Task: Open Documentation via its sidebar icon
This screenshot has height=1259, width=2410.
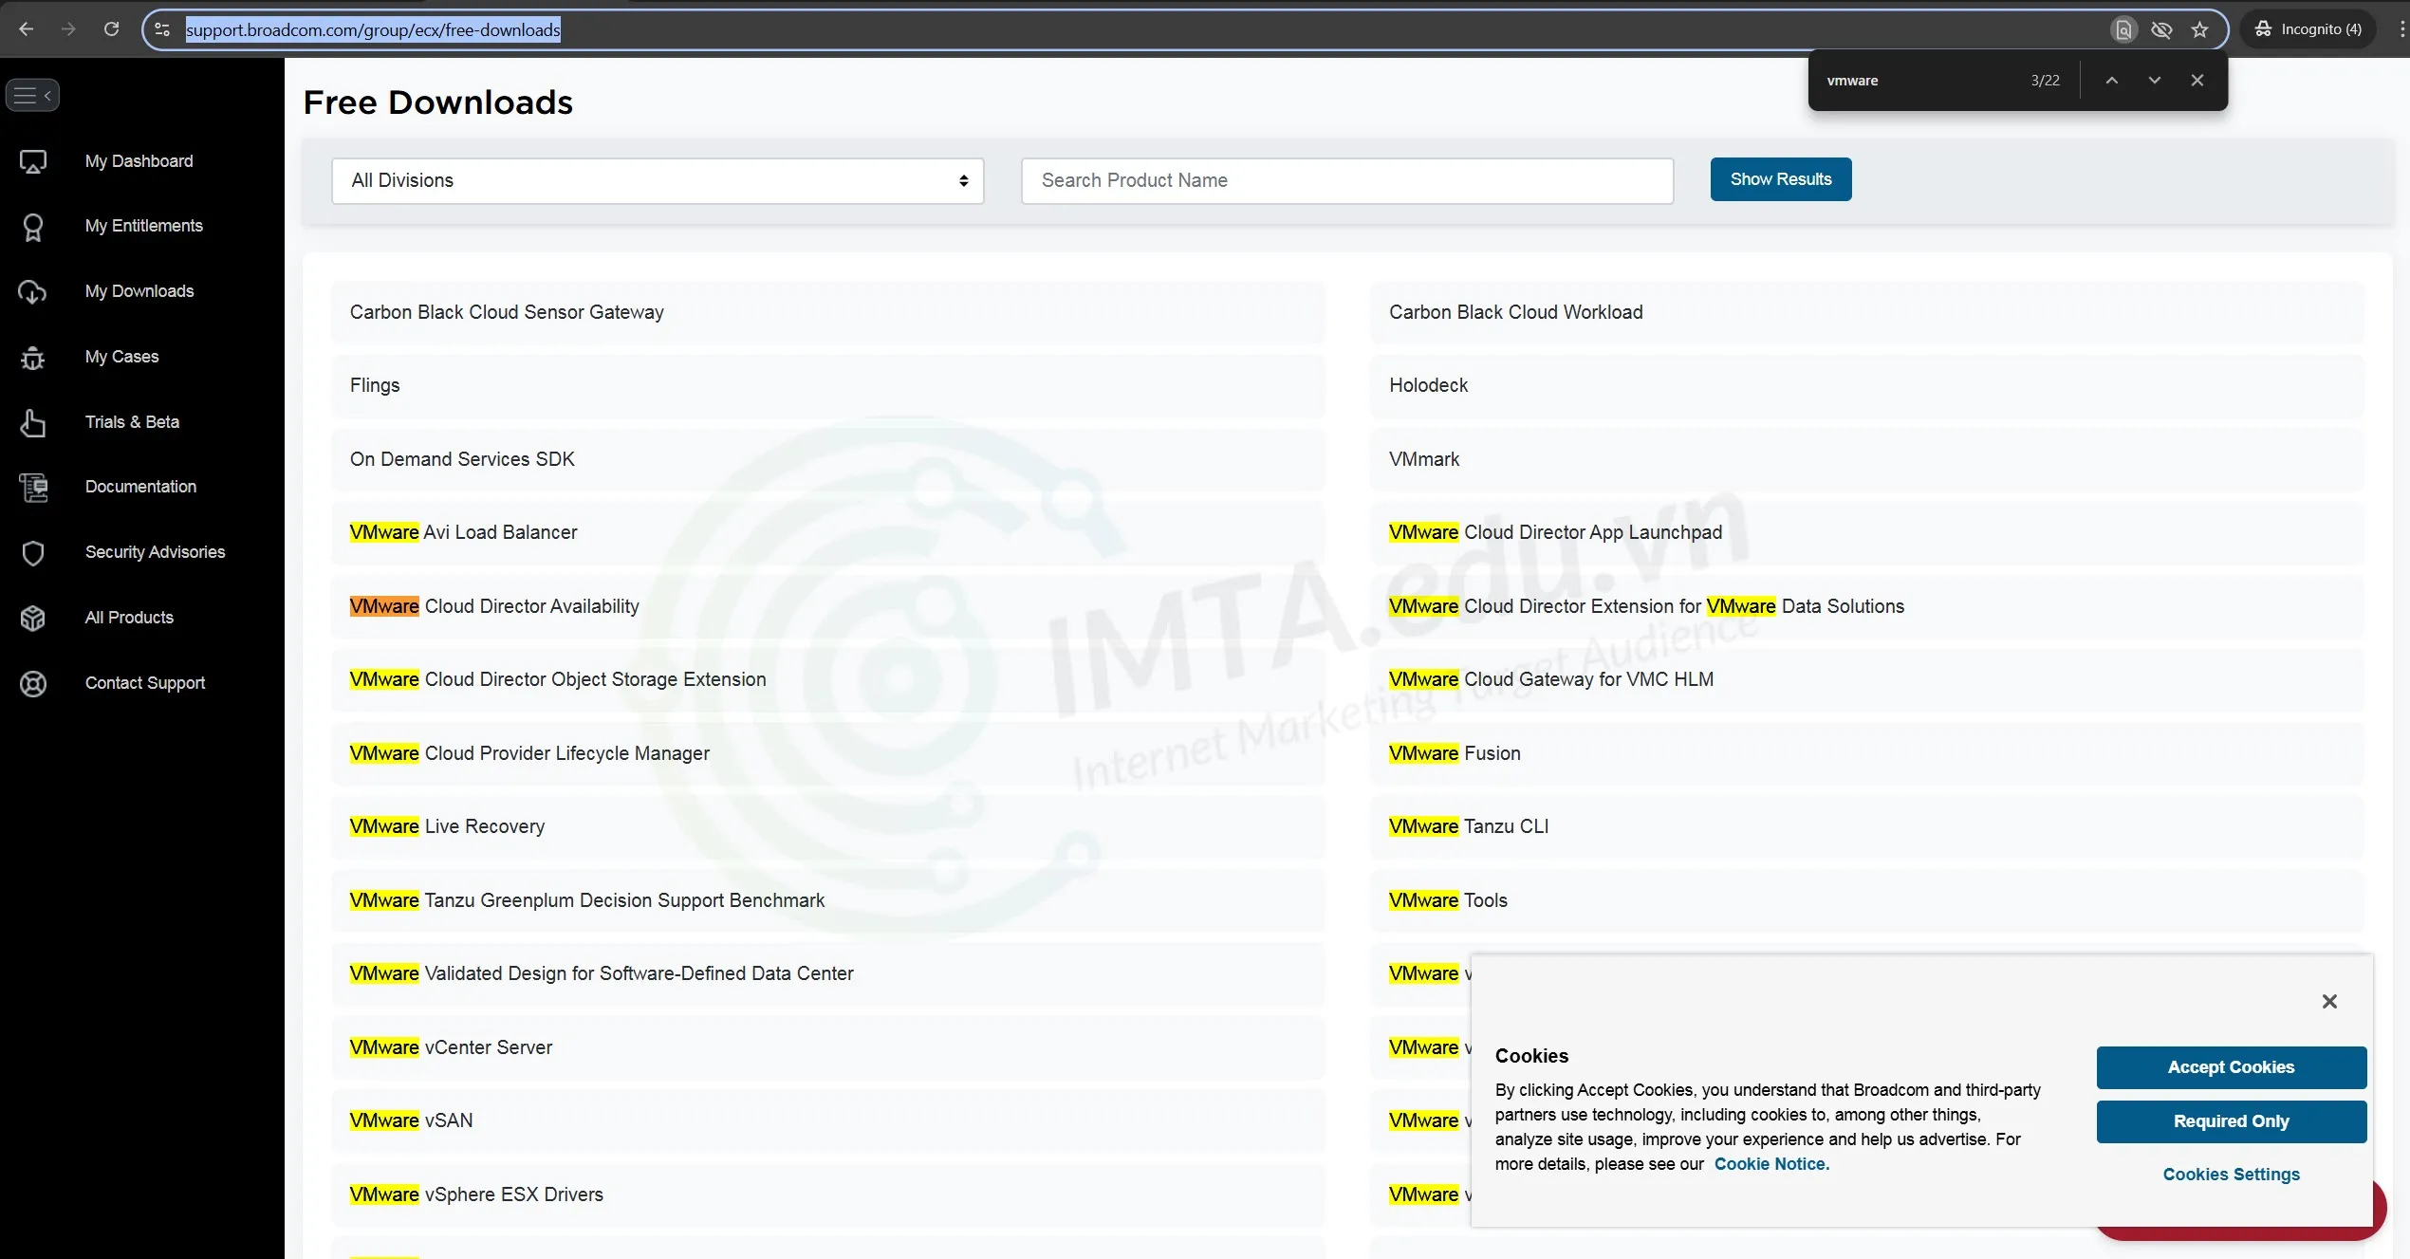Action: click(x=33, y=488)
